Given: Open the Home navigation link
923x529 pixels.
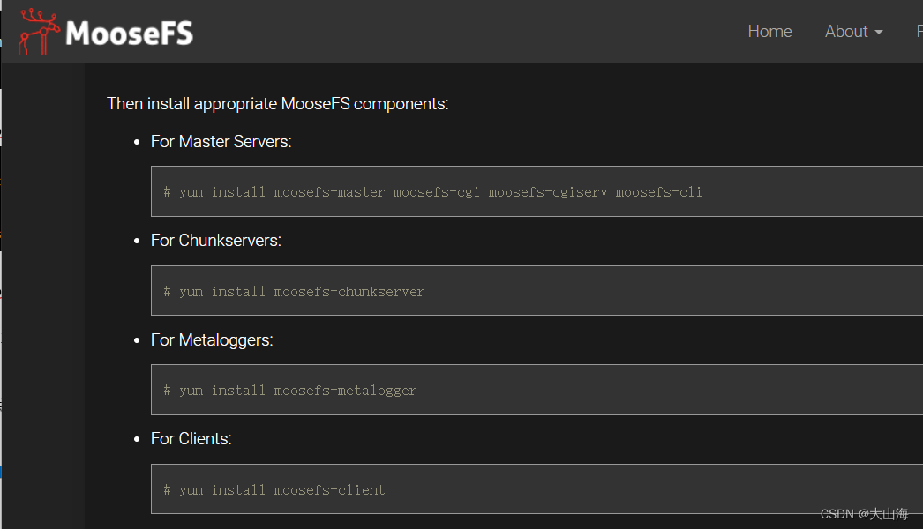Looking at the screenshot, I should (x=769, y=32).
